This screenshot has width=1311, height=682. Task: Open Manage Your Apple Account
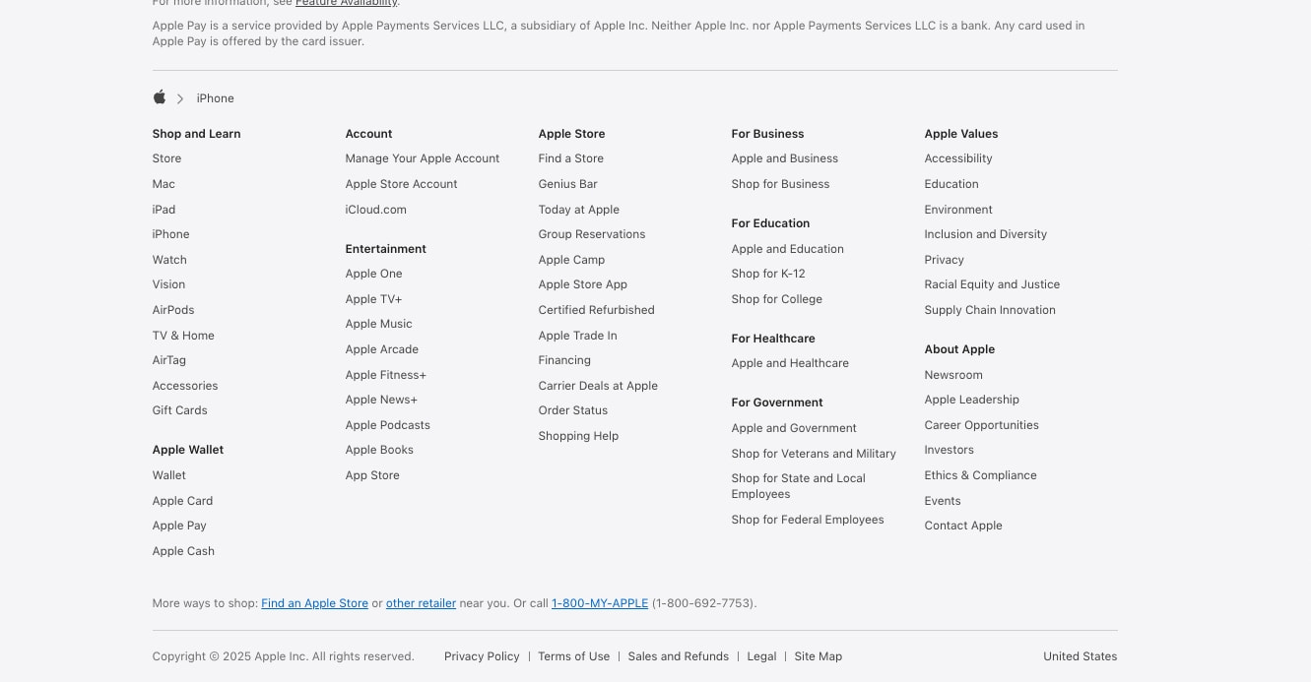point(423,158)
